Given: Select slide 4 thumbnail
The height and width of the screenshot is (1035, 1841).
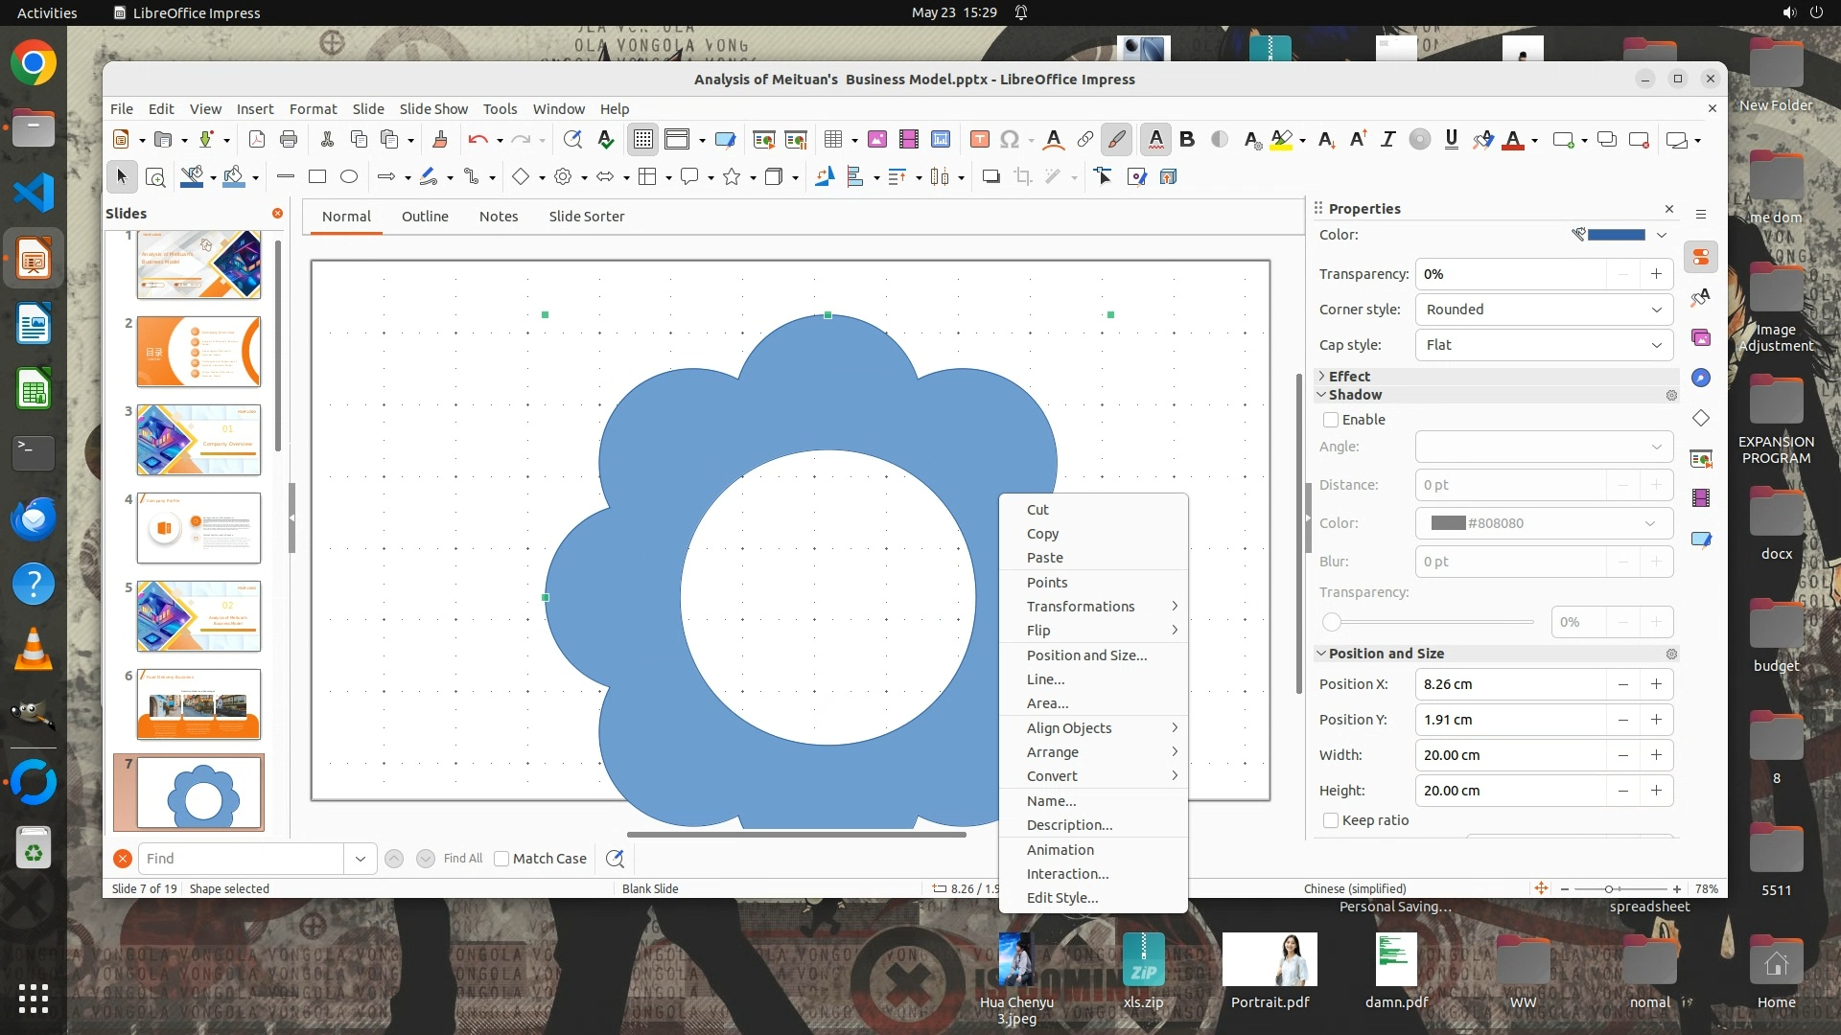Looking at the screenshot, I should tap(198, 528).
